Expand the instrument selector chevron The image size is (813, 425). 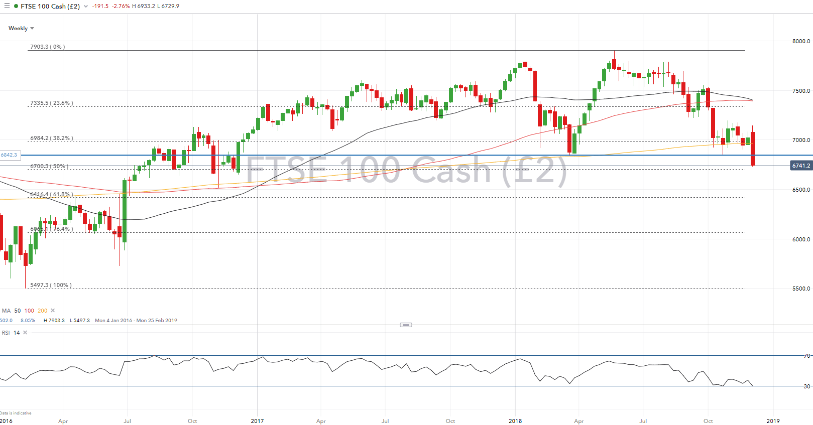pyautogui.click(x=86, y=7)
